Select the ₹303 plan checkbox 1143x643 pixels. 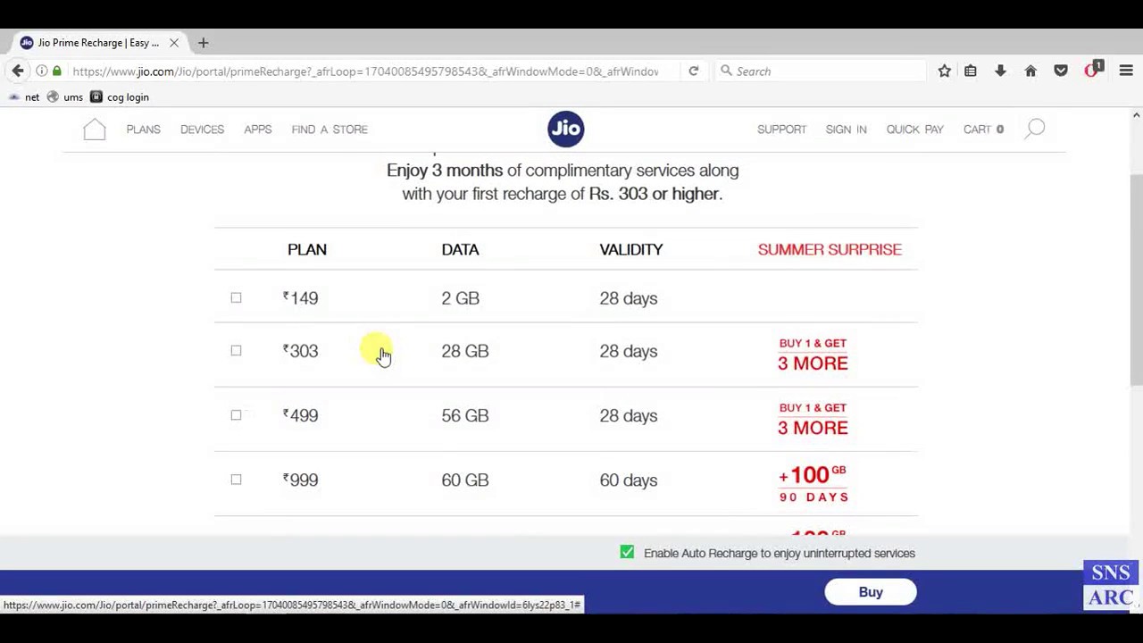(x=236, y=350)
